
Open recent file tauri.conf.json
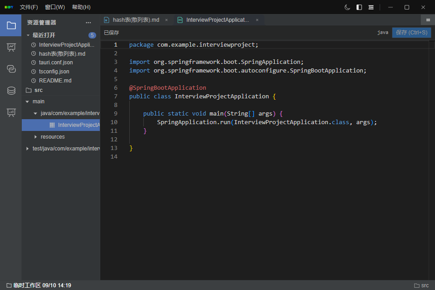click(56, 63)
